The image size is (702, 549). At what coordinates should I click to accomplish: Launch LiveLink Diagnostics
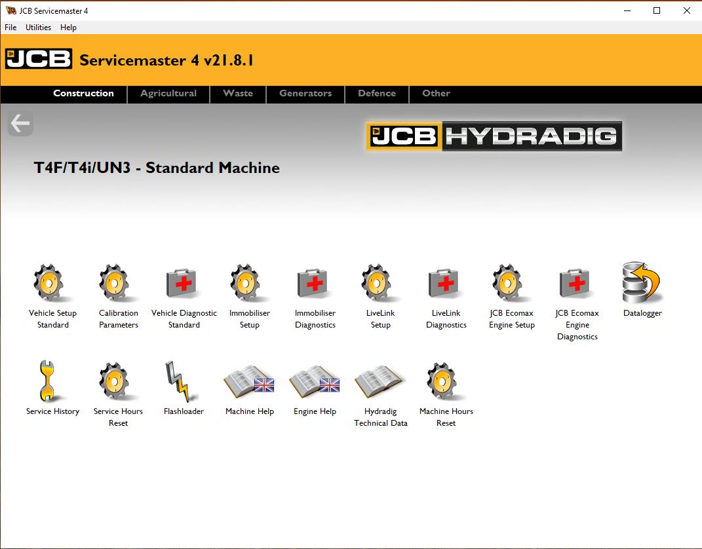click(x=446, y=284)
